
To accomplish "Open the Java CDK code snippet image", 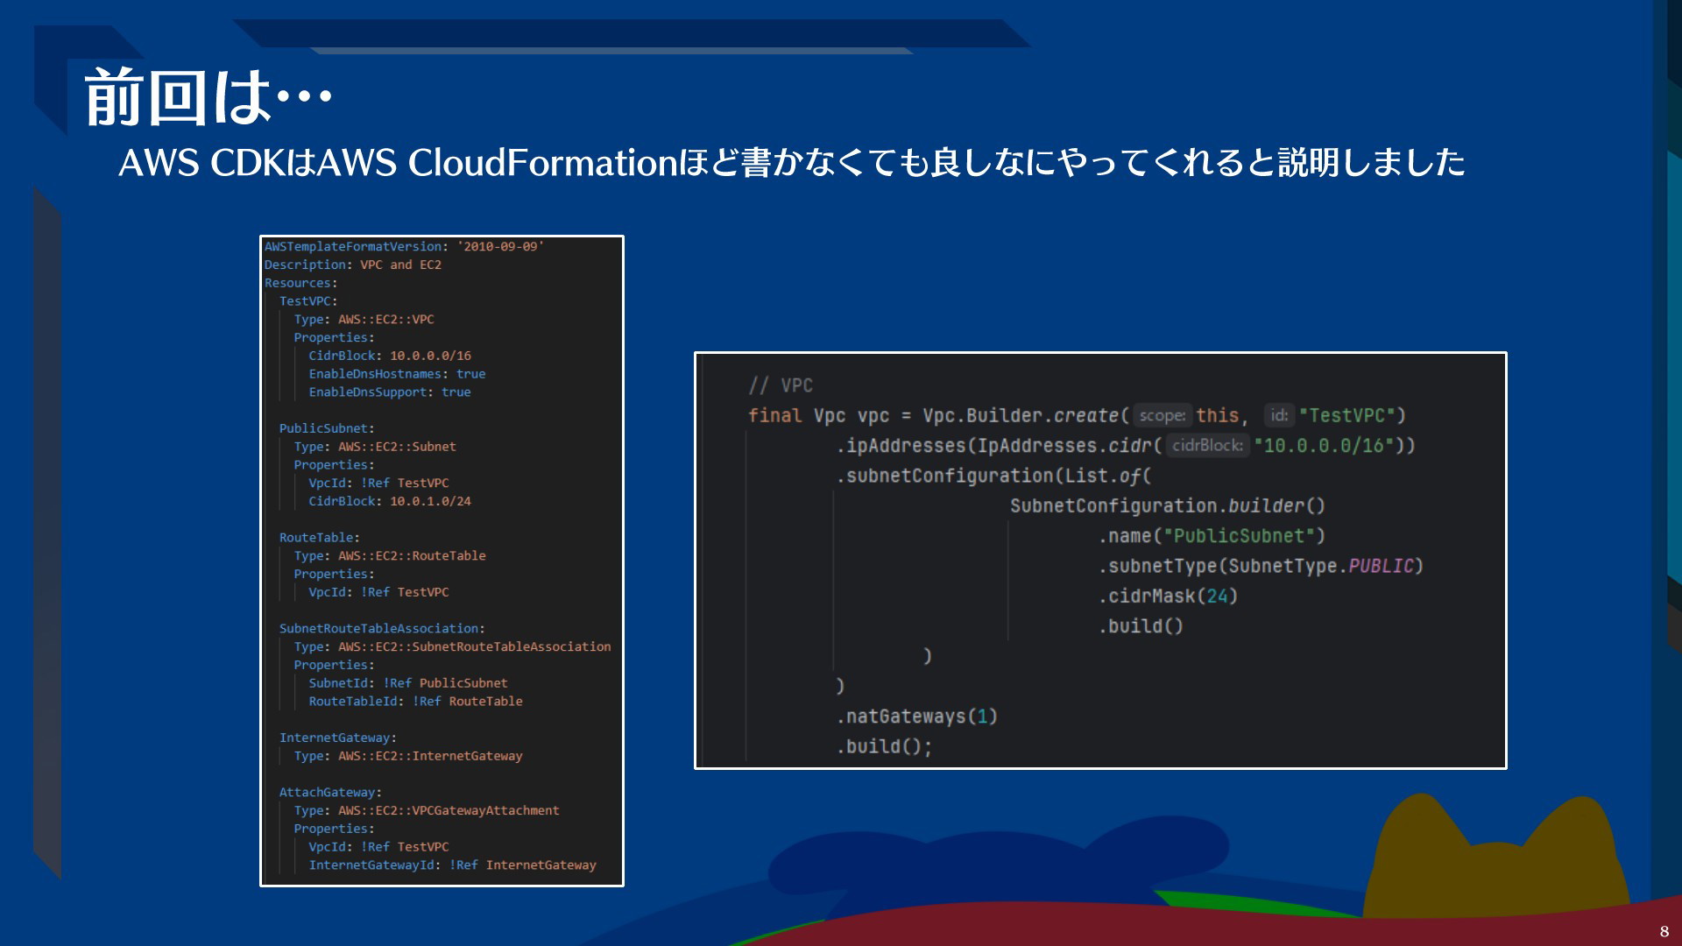I will [1100, 561].
